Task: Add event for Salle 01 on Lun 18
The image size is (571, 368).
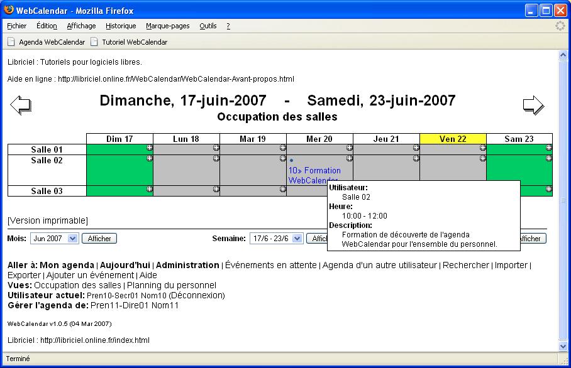Action: [x=216, y=148]
